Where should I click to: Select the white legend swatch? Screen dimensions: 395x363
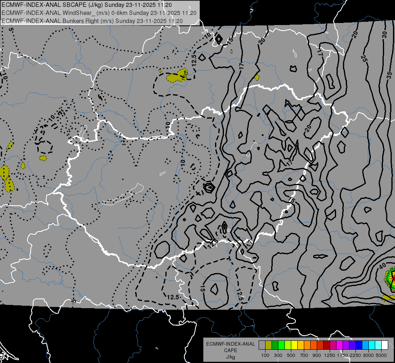[385, 345]
